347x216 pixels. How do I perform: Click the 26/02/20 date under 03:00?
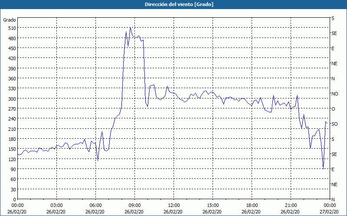click(56, 212)
